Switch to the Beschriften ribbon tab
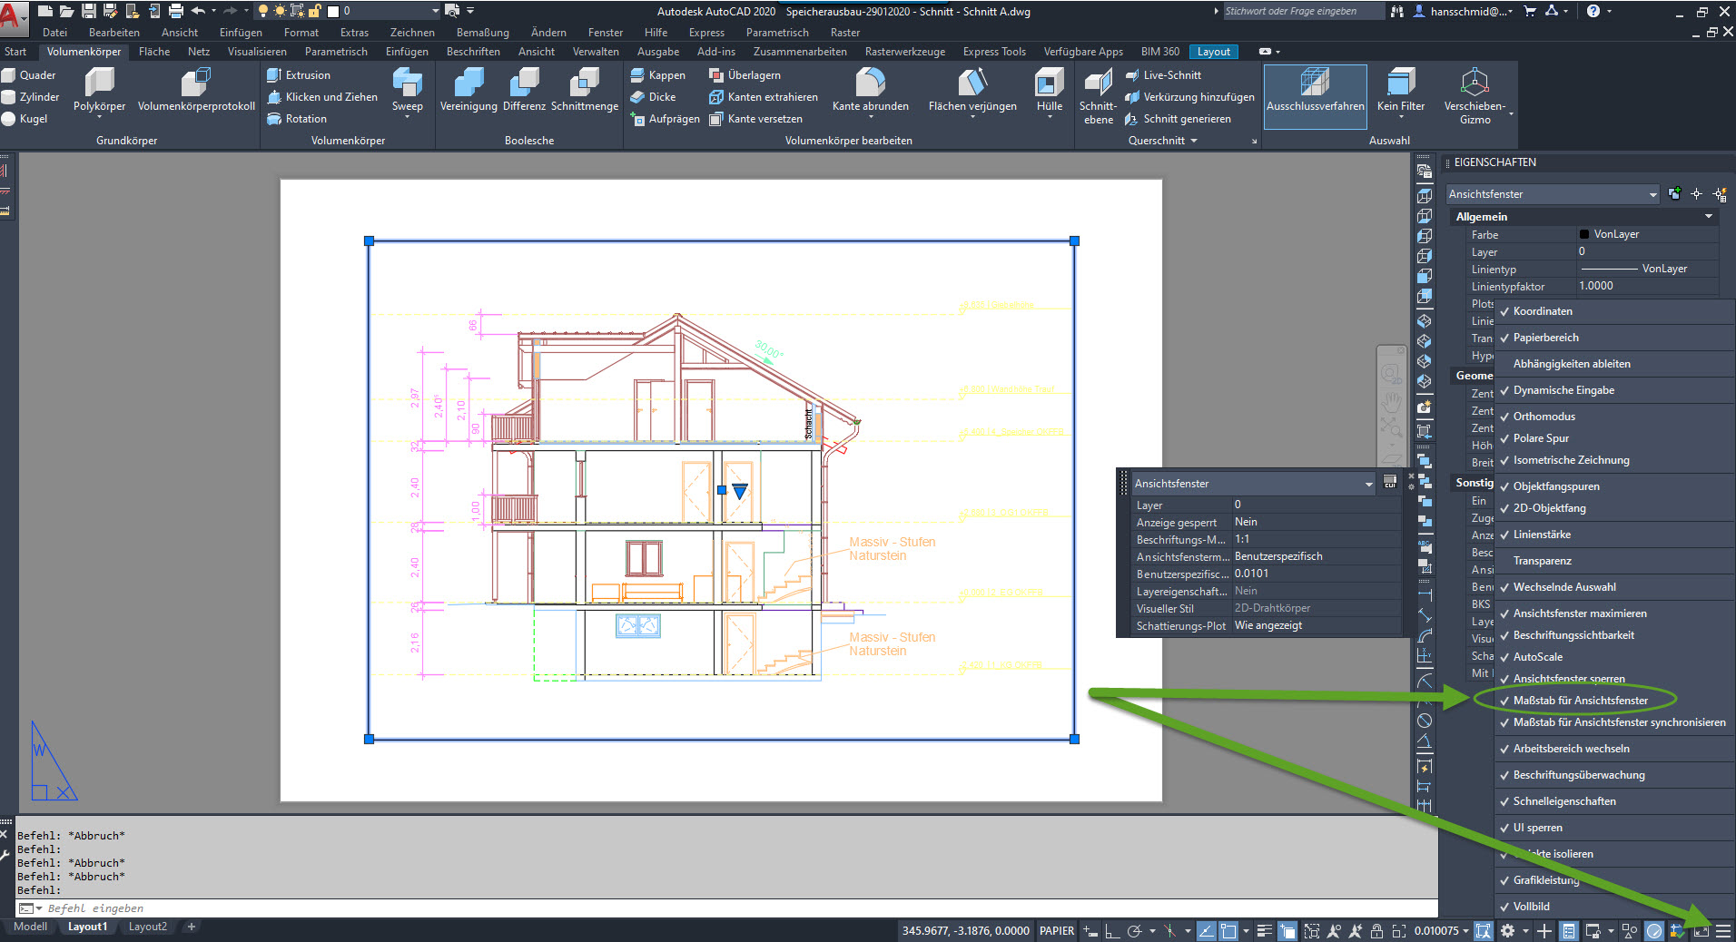This screenshot has height=942, width=1736. [x=473, y=52]
